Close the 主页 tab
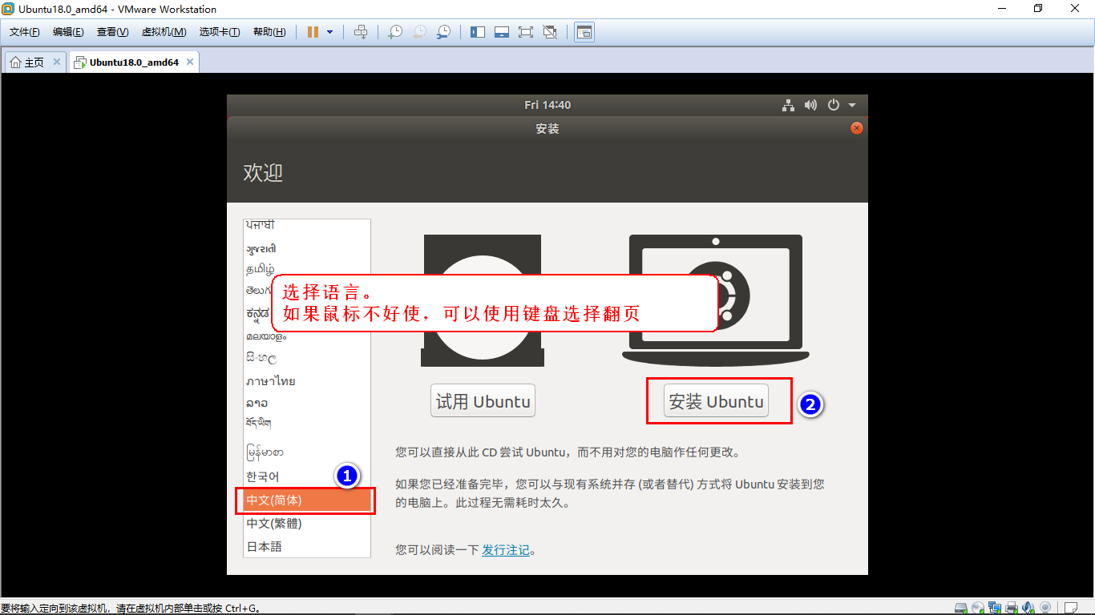The width and height of the screenshot is (1095, 615). tap(57, 62)
